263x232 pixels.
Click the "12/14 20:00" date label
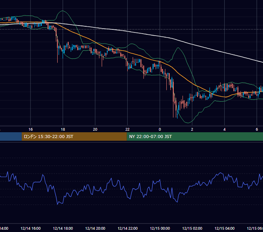pos(95,229)
